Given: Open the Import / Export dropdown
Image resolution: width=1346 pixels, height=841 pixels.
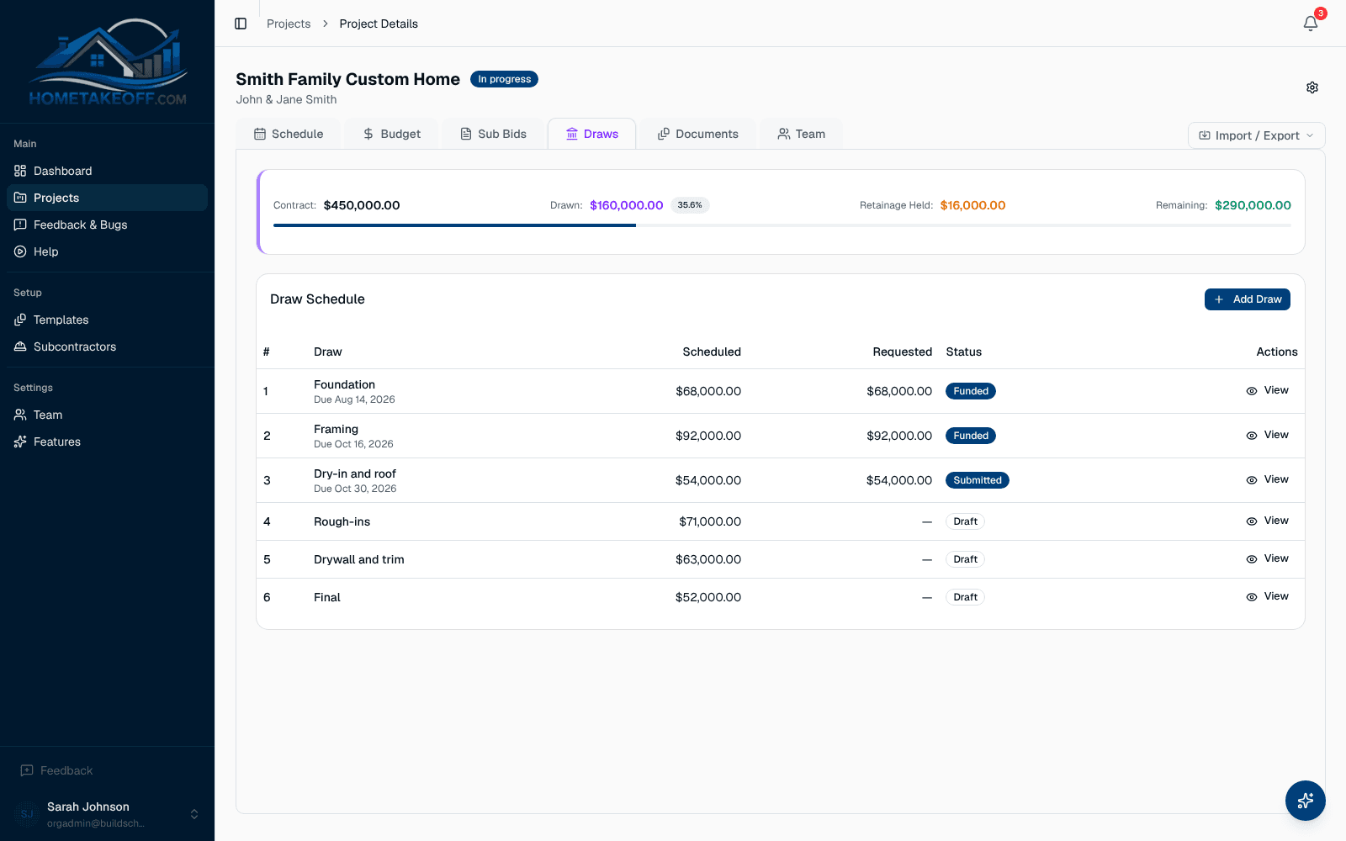Looking at the screenshot, I should point(1256,135).
